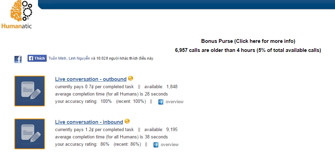Open Live conversation - inbound task

coord(89,122)
